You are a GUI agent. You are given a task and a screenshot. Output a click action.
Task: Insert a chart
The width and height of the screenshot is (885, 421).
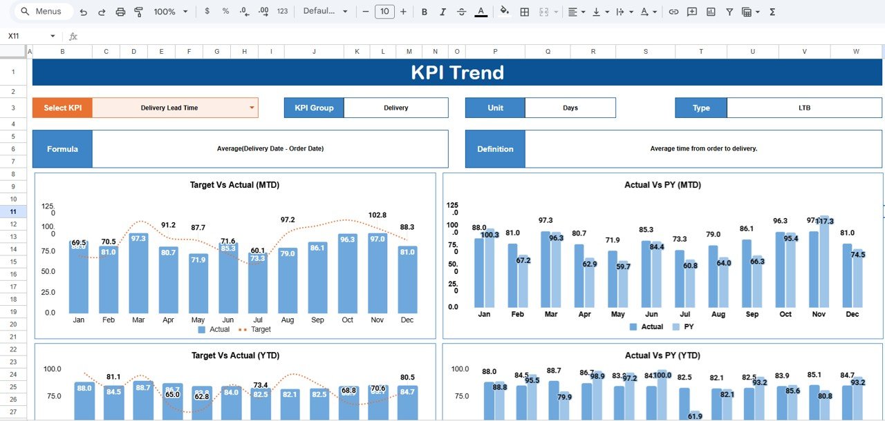710,12
